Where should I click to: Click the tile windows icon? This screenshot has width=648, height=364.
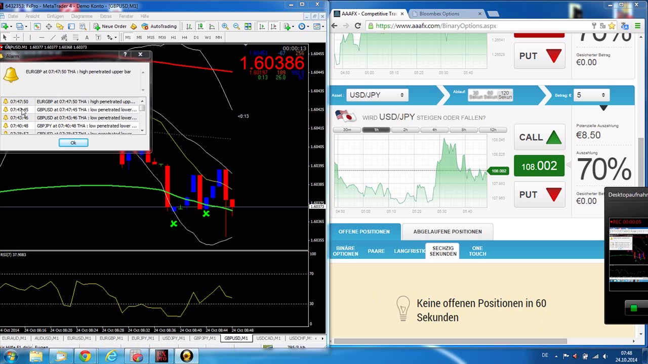tap(248, 26)
